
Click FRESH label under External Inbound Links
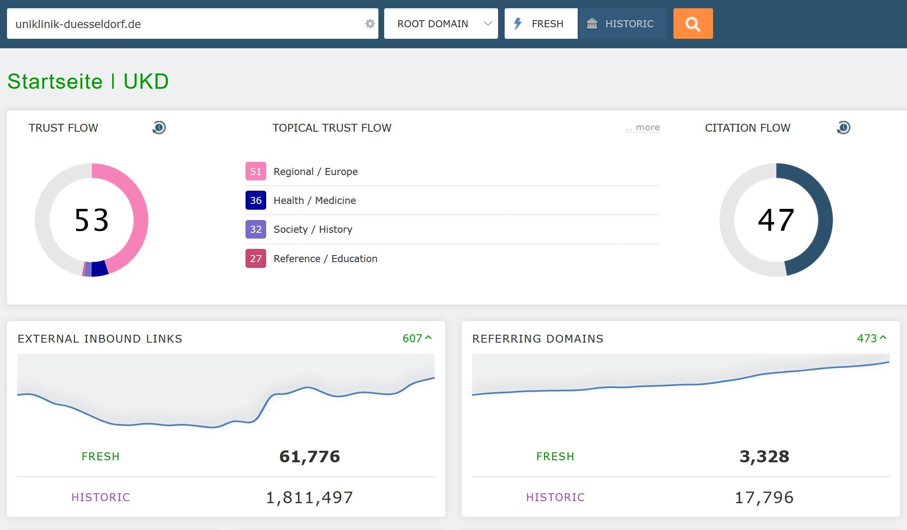tap(101, 456)
